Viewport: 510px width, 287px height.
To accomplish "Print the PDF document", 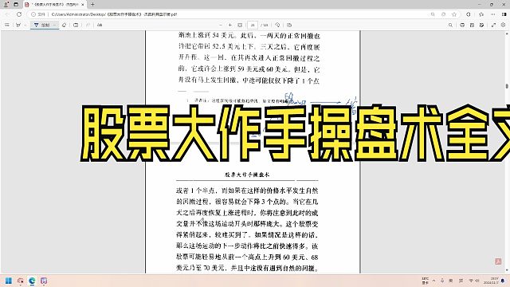I will pos(462,25).
